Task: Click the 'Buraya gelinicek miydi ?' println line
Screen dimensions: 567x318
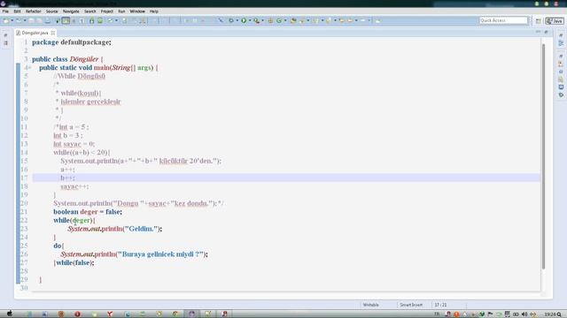Action: click(134, 254)
